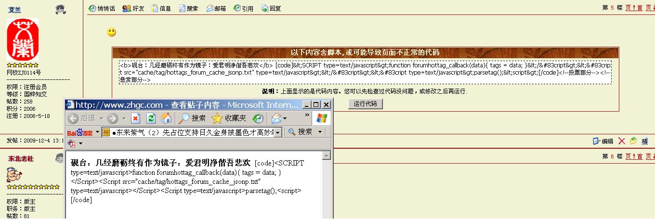Open the PDF toolbar dropdown arrow

pyautogui.click(x=80, y=144)
